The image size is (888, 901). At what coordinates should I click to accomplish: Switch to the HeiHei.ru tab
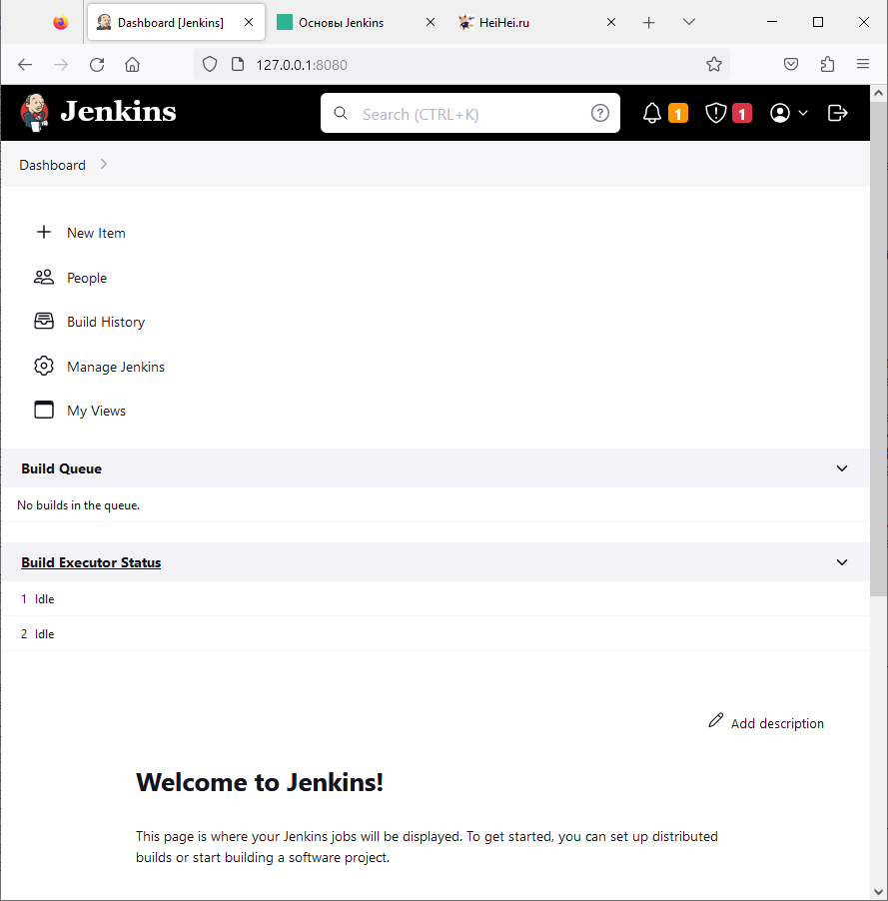click(537, 22)
